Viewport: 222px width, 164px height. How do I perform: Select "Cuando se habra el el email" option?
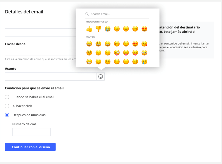coord(7,97)
